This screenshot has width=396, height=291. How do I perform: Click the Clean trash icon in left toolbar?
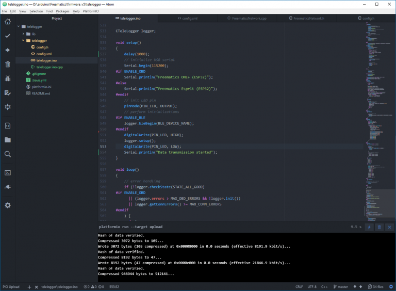click(7, 64)
